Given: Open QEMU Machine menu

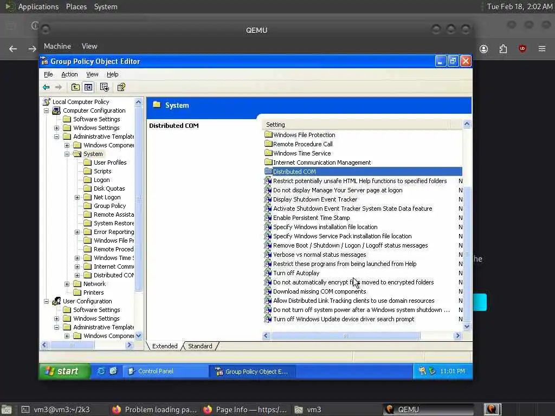Looking at the screenshot, I should coord(57,47).
